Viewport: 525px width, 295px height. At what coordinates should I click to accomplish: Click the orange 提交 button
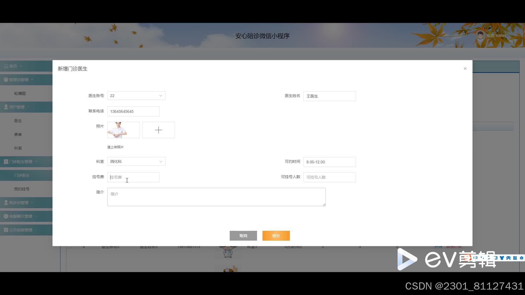(x=276, y=236)
